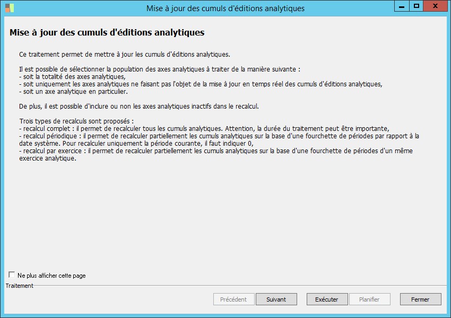Run the process with Exécuter

tap(327, 299)
